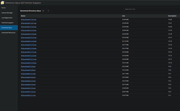Screen dimensions: 180x111
Task: Download DOpusInstall-13.18.exe
Action: [29, 34]
